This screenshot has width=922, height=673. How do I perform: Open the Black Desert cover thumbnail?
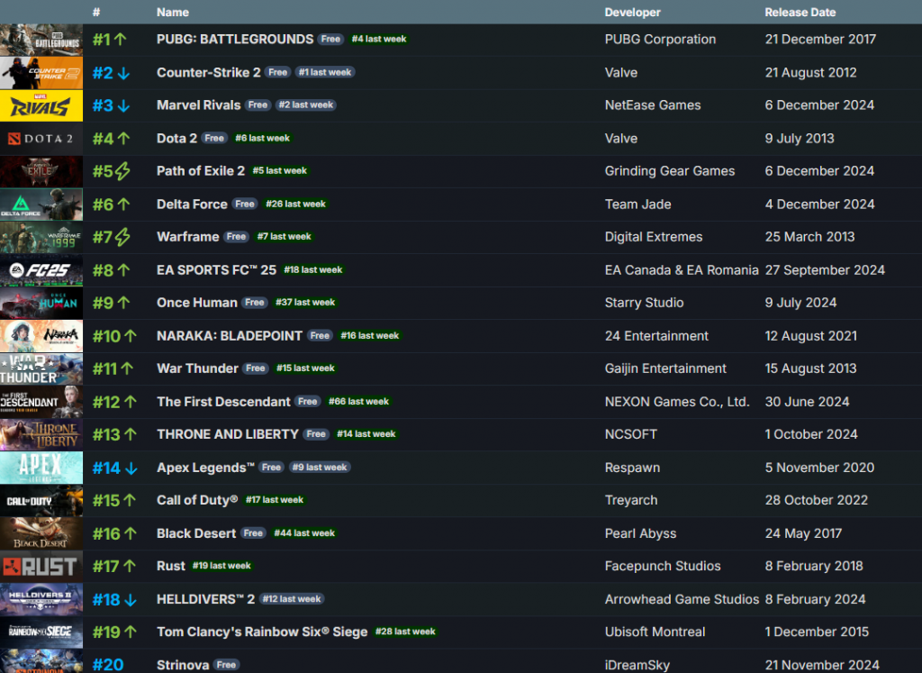click(x=41, y=533)
